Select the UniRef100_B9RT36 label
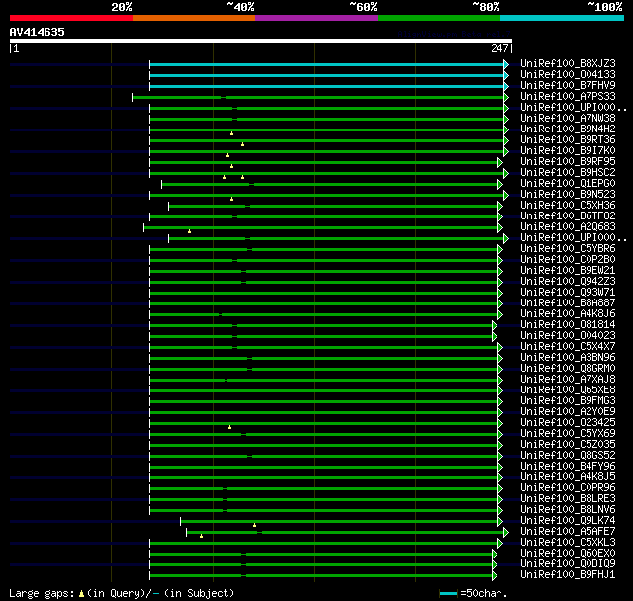Screen dimensions: 633x601 click(568, 140)
